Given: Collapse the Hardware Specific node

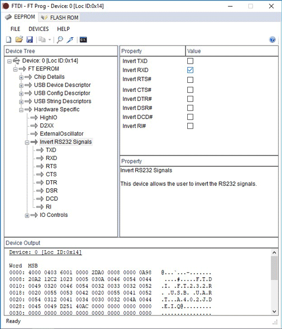Looking at the screenshot, I should [x=21, y=110].
